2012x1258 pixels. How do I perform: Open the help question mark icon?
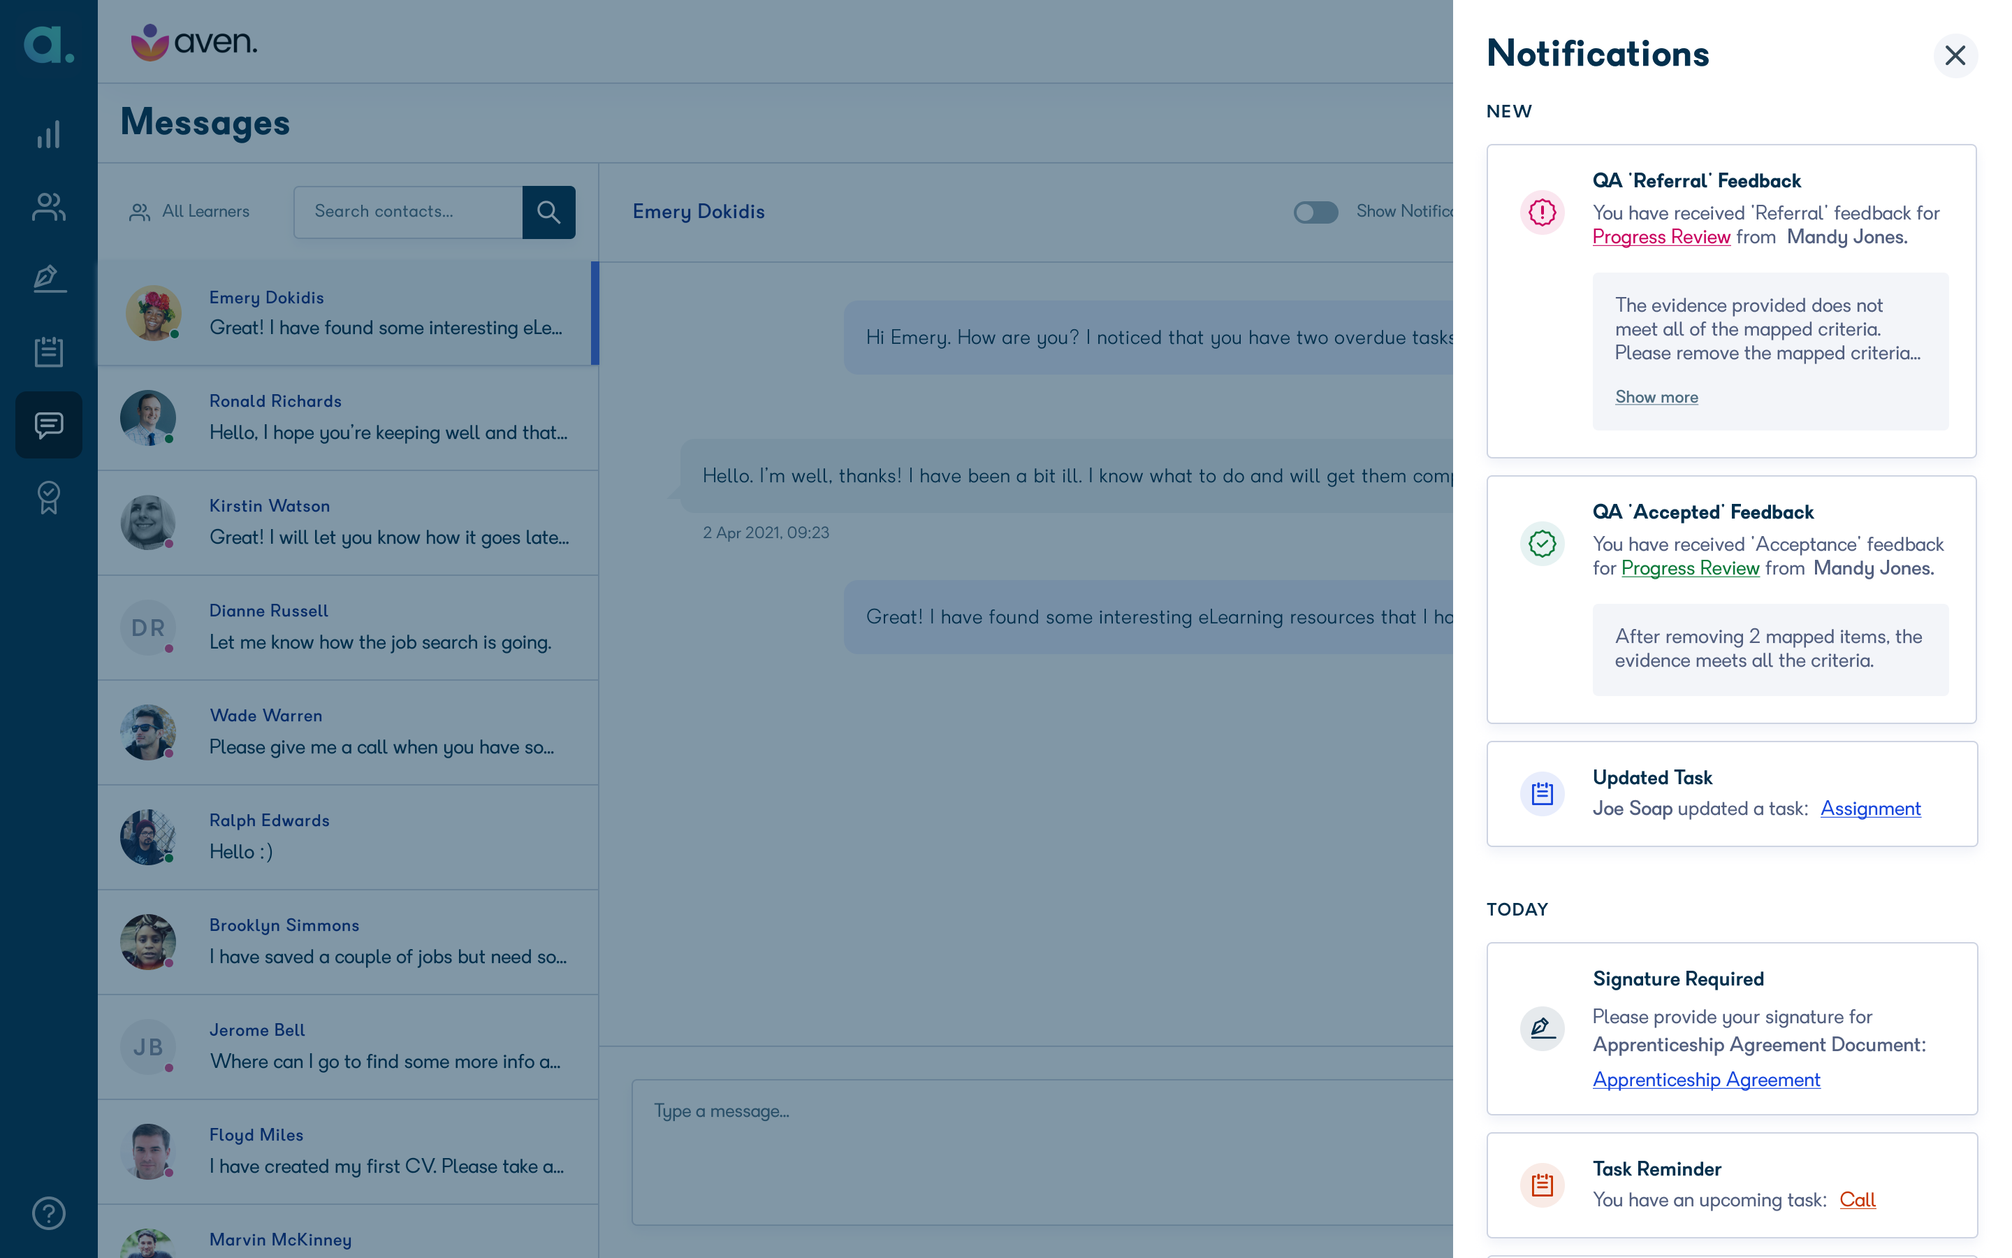coord(48,1213)
